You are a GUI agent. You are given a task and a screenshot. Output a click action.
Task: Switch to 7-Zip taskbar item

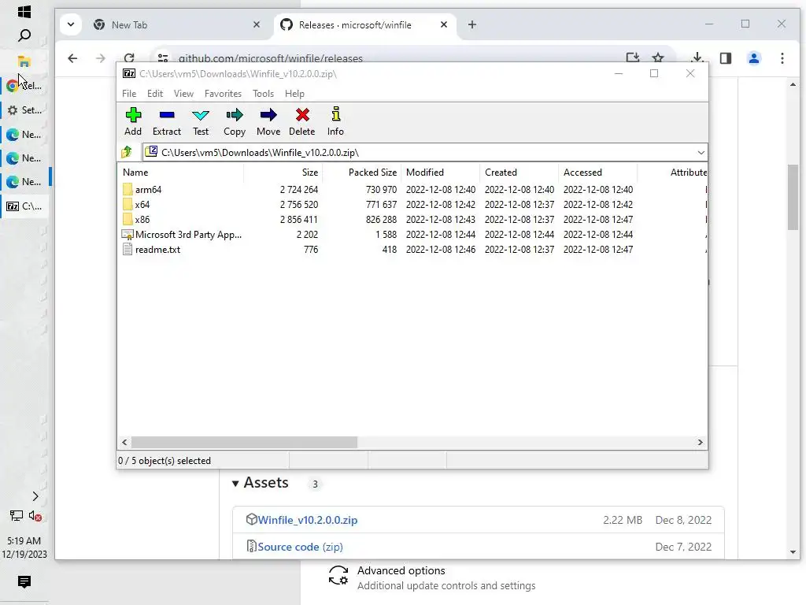pyautogui.click(x=24, y=206)
